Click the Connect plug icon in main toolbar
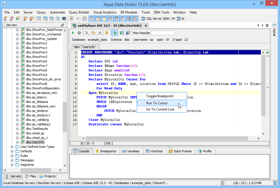This screenshot has height=188, width=280. pyautogui.click(x=26, y=19)
